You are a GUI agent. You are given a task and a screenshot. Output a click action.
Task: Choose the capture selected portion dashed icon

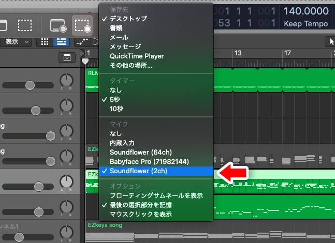click(25, 25)
